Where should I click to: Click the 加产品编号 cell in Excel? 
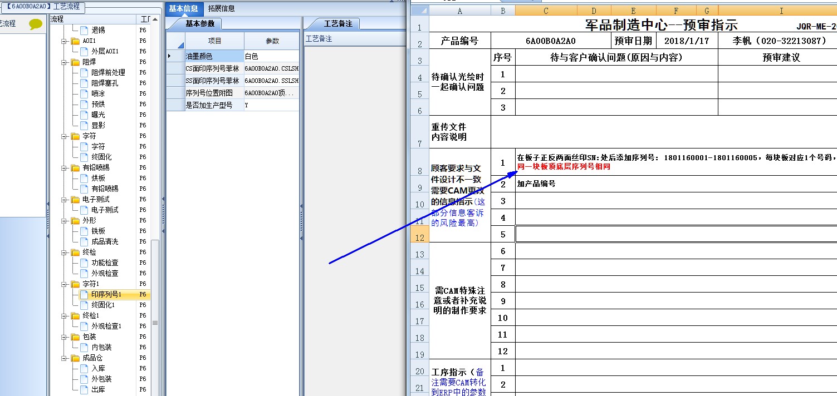coord(676,184)
